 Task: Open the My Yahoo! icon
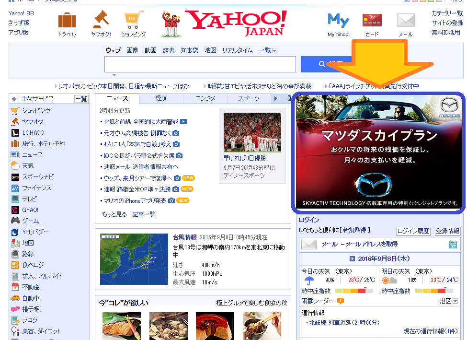click(338, 20)
